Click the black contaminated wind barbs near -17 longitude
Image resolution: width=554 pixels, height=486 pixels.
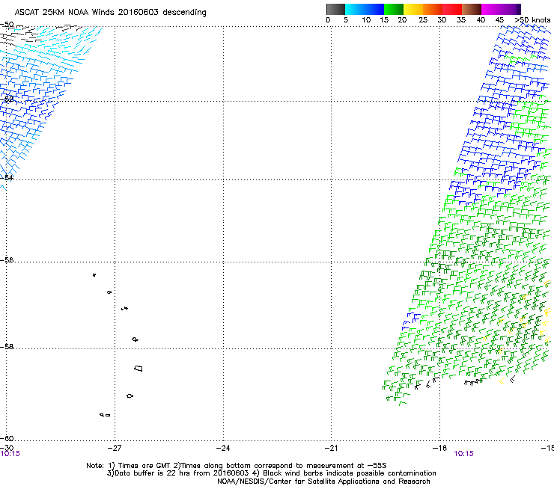(x=473, y=382)
